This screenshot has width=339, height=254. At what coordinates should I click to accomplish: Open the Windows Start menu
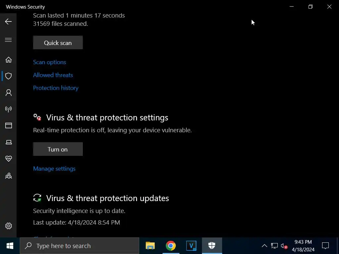pyautogui.click(x=10, y=246)
